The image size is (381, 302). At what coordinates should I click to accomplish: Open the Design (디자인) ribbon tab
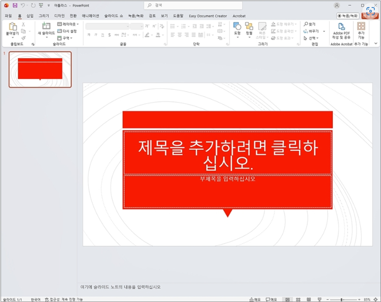click(59, 16)
